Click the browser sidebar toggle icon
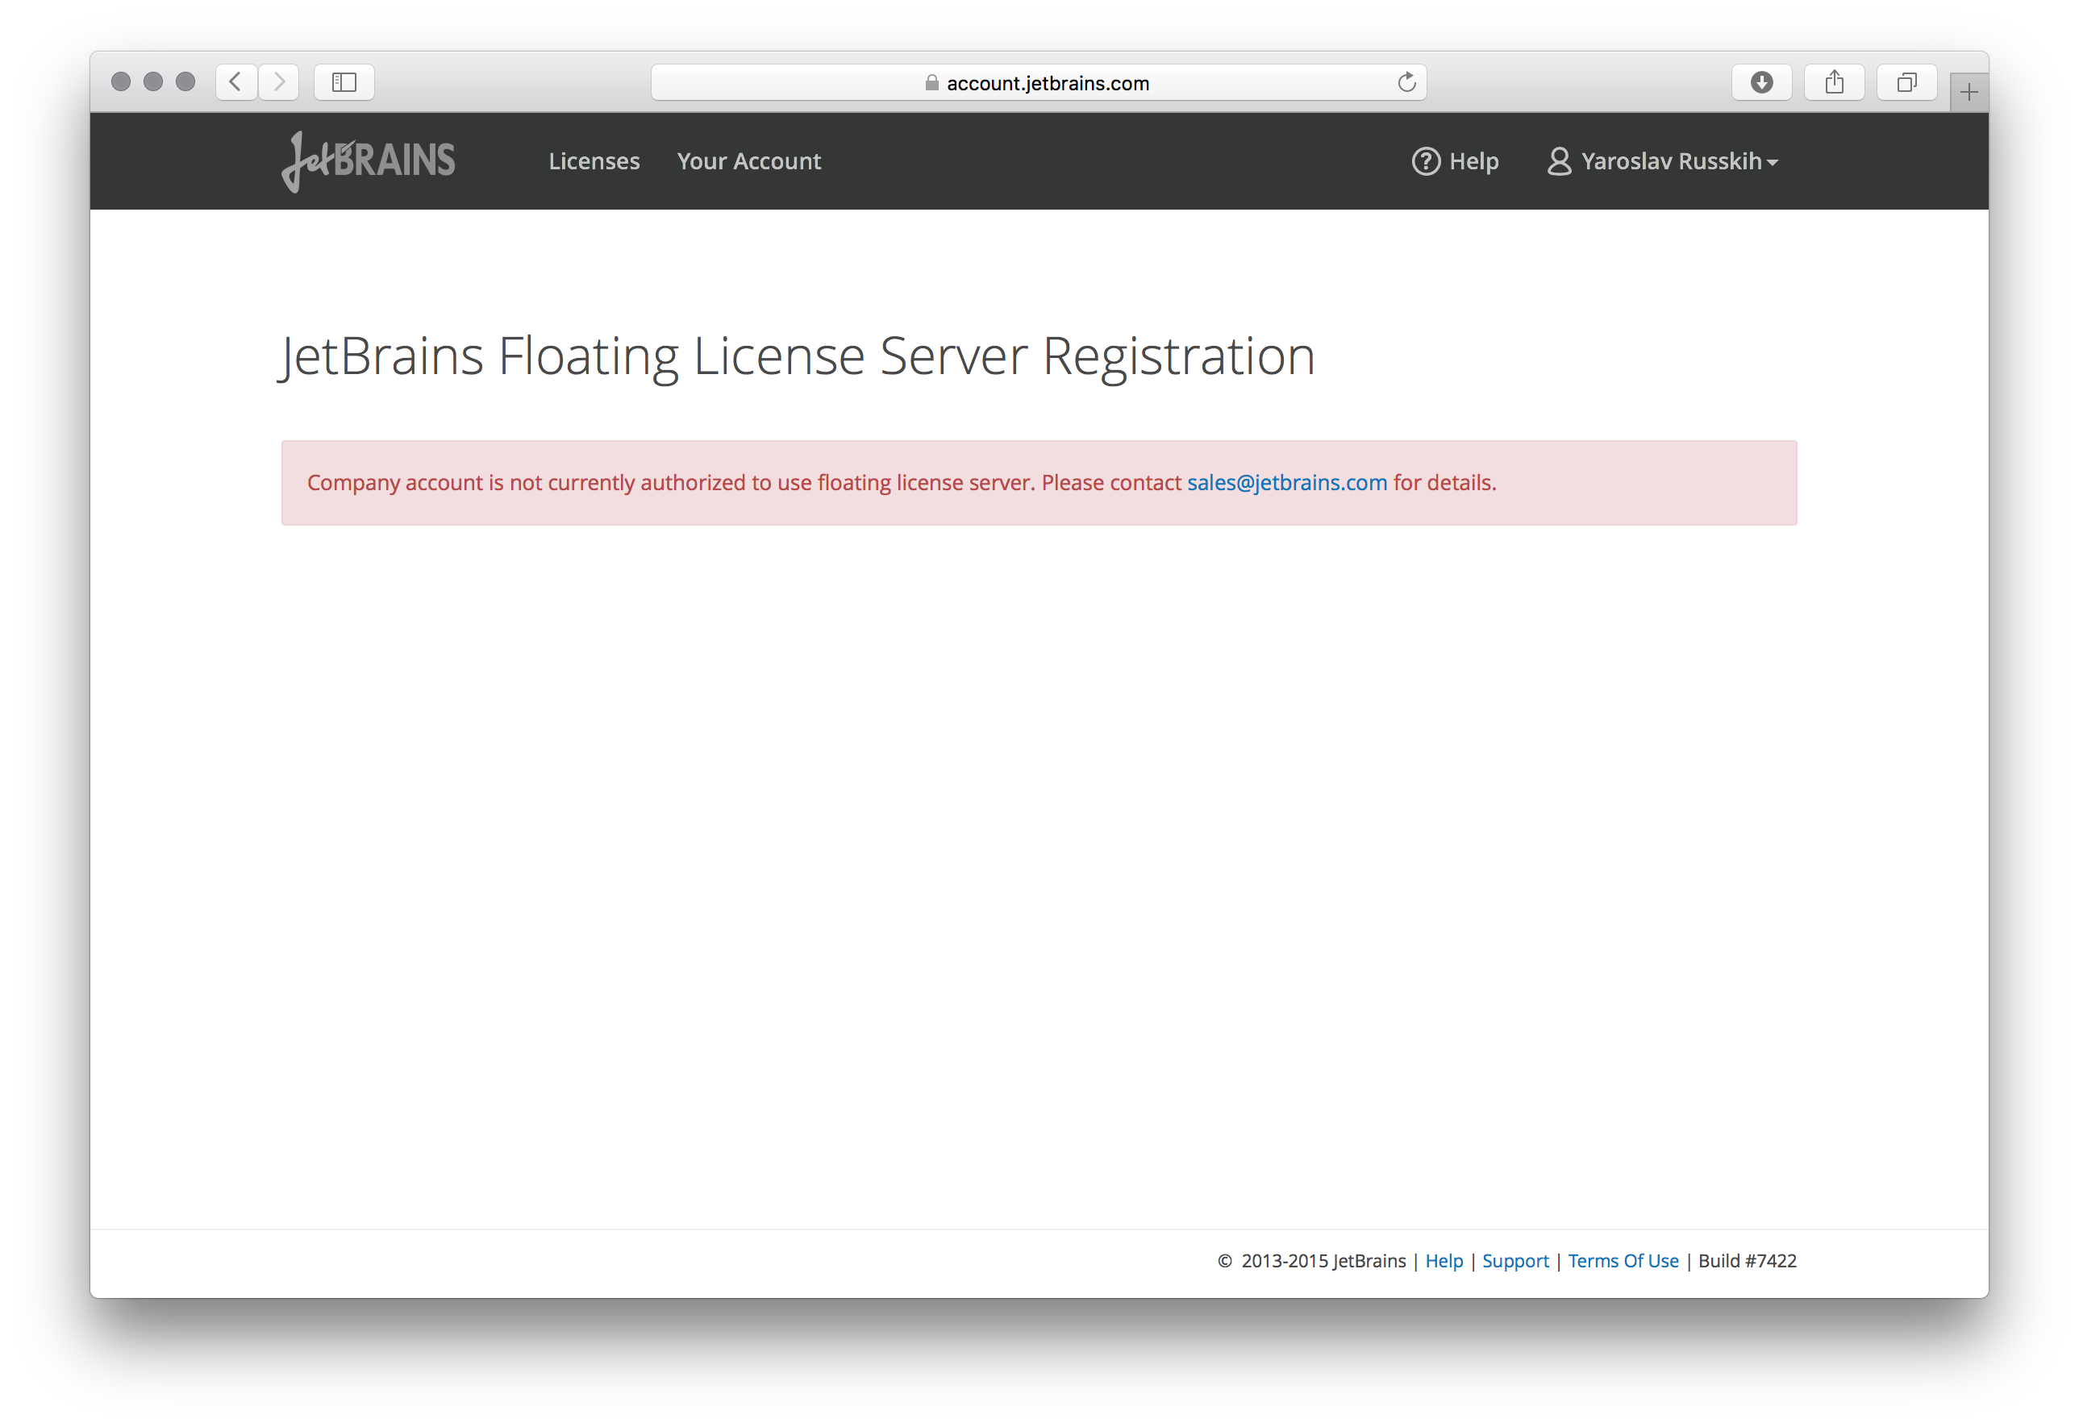Viewport: 2079px width, 1427px height. (x=343, y=82)
